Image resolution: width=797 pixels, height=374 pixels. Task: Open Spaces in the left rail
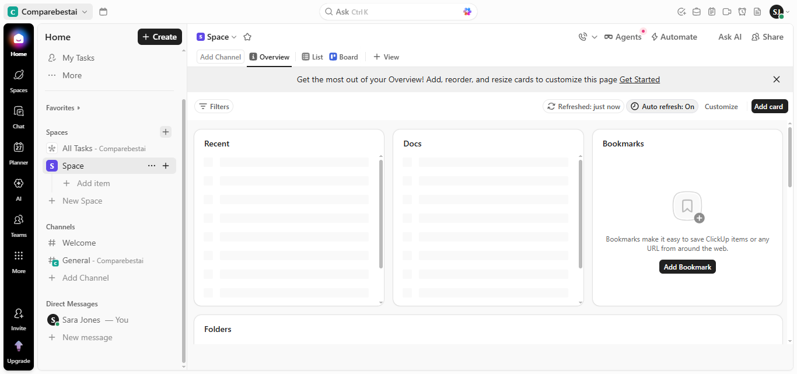(19, 79)
